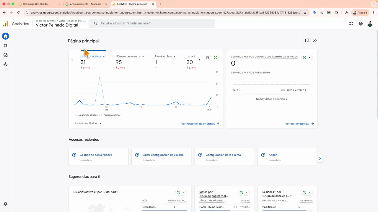The image size is (378, 212).
Task: Open Admin settings gear in sidebar
Action: (x=5, y=204)
